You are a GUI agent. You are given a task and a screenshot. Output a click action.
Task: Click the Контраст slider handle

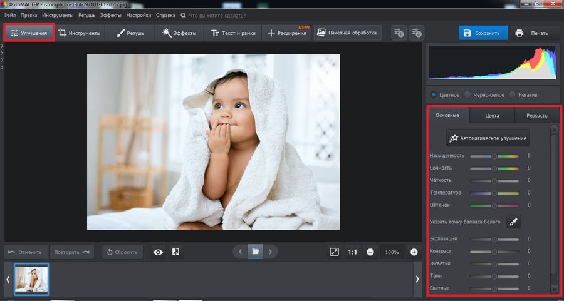tap(494, 252)
